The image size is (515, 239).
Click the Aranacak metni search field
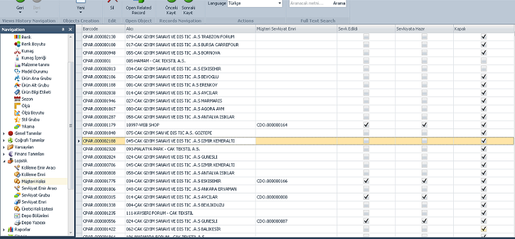[310, 3]
